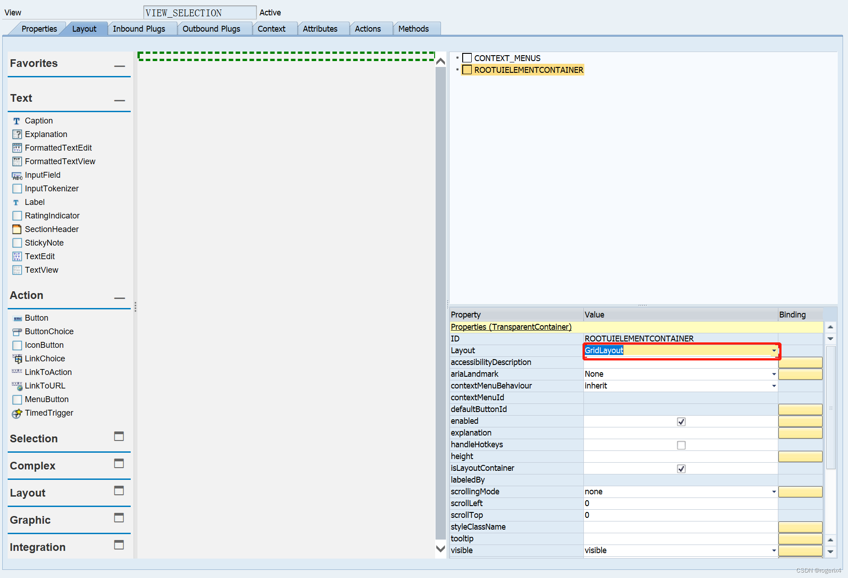Click the Properties (TransparentContainer) link
This screenshot has width=848, height=578.
click(511, 327)
